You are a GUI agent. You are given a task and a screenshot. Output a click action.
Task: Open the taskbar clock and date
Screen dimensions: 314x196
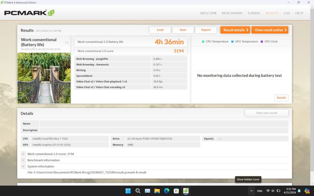(x=289, y=191)
